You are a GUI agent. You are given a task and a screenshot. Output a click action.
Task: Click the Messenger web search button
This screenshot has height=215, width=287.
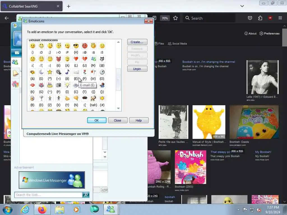(x=86, y=195)
